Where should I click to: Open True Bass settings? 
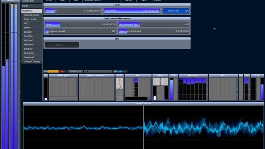(x=31, y=36)
